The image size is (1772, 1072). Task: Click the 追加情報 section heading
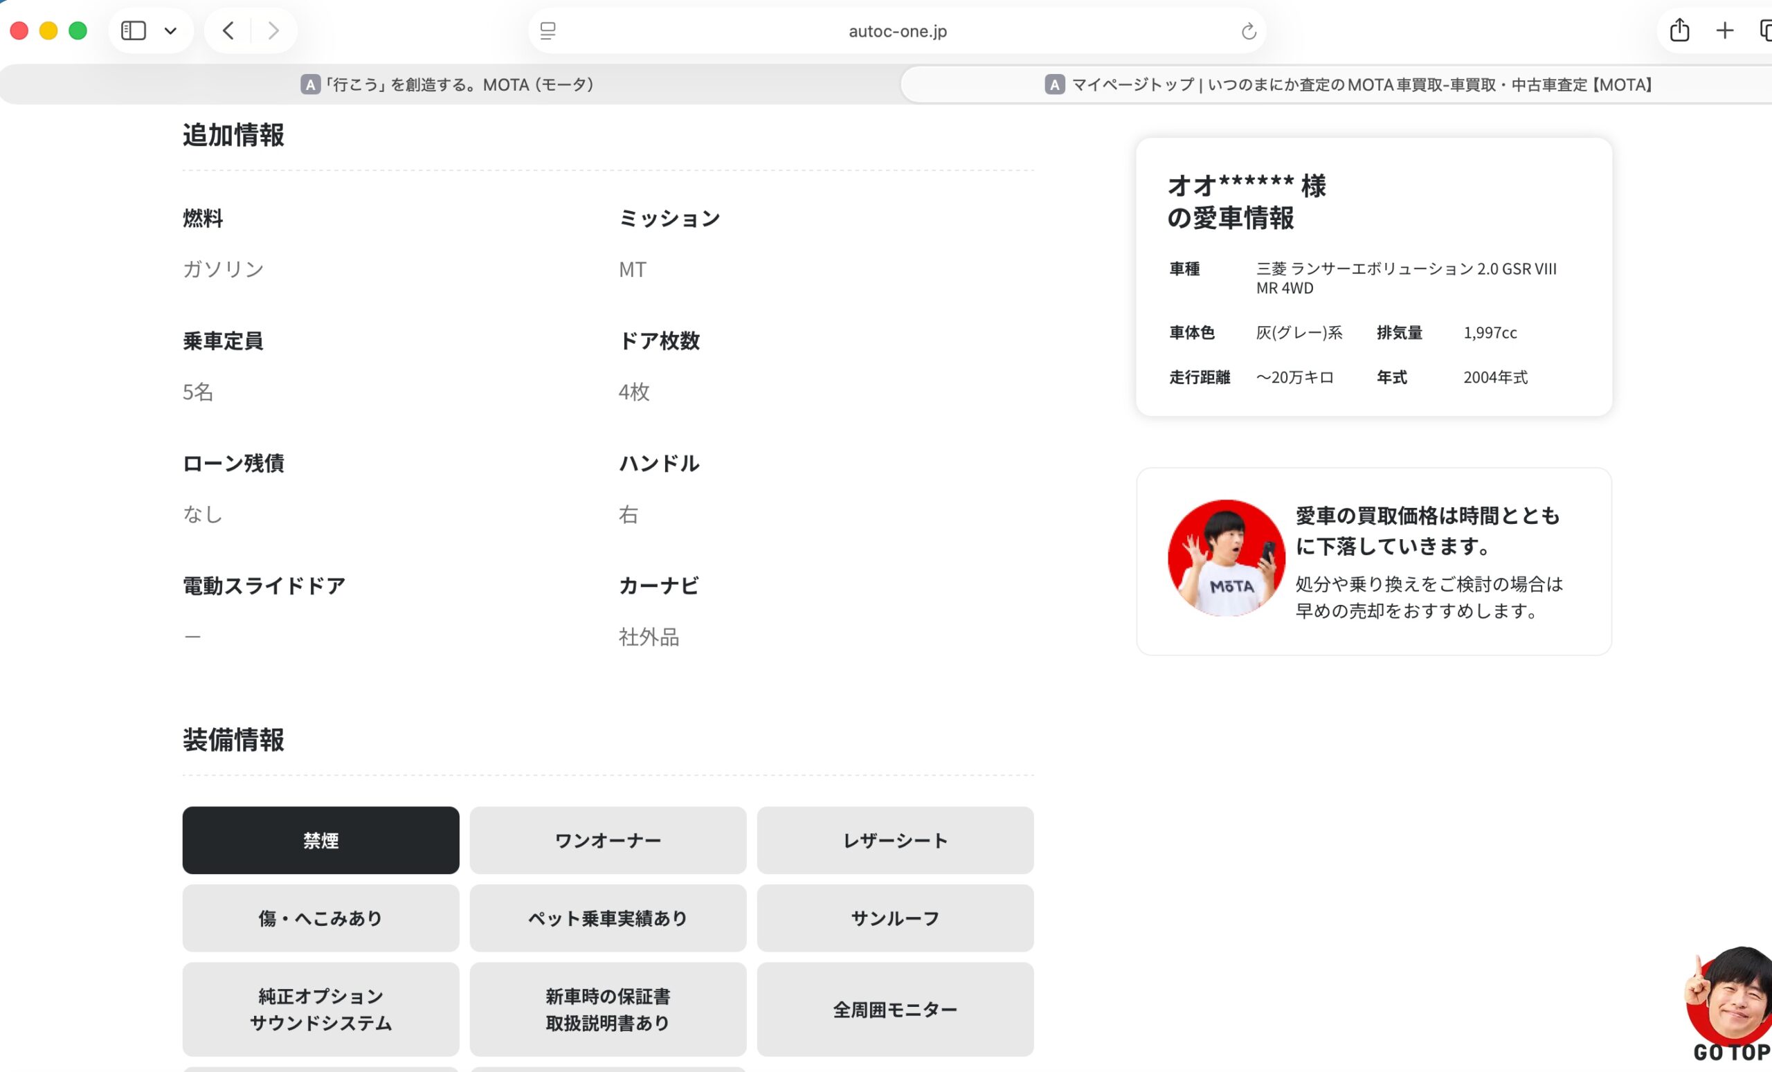point(234,135)
